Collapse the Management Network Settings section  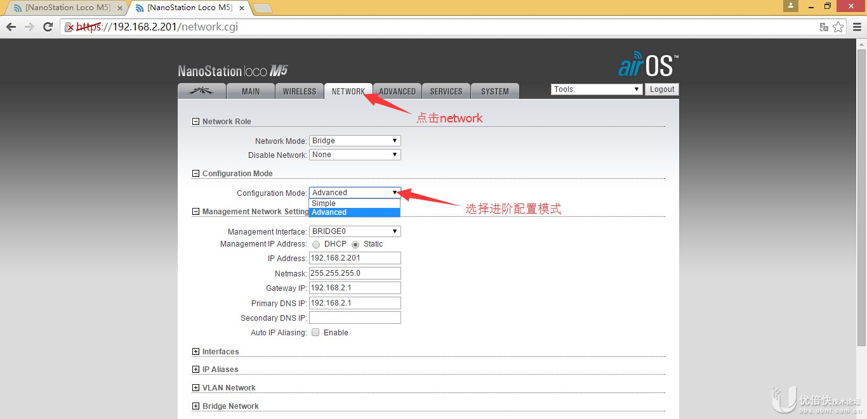pos(195,212)
